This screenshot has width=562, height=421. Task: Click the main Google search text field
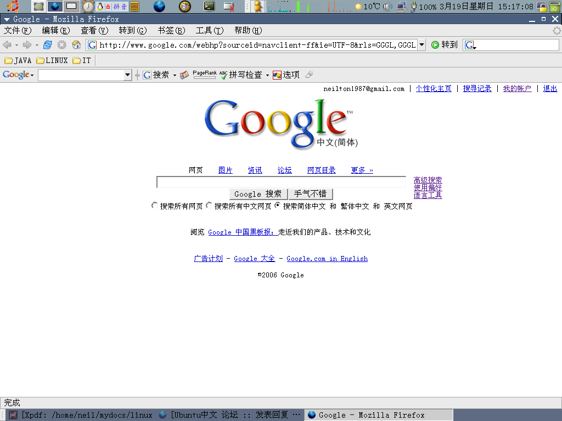[282, 182]
